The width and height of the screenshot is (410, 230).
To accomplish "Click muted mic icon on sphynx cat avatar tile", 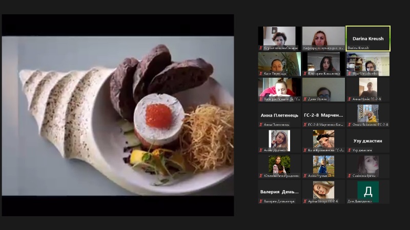I will (x=305, y=150).
